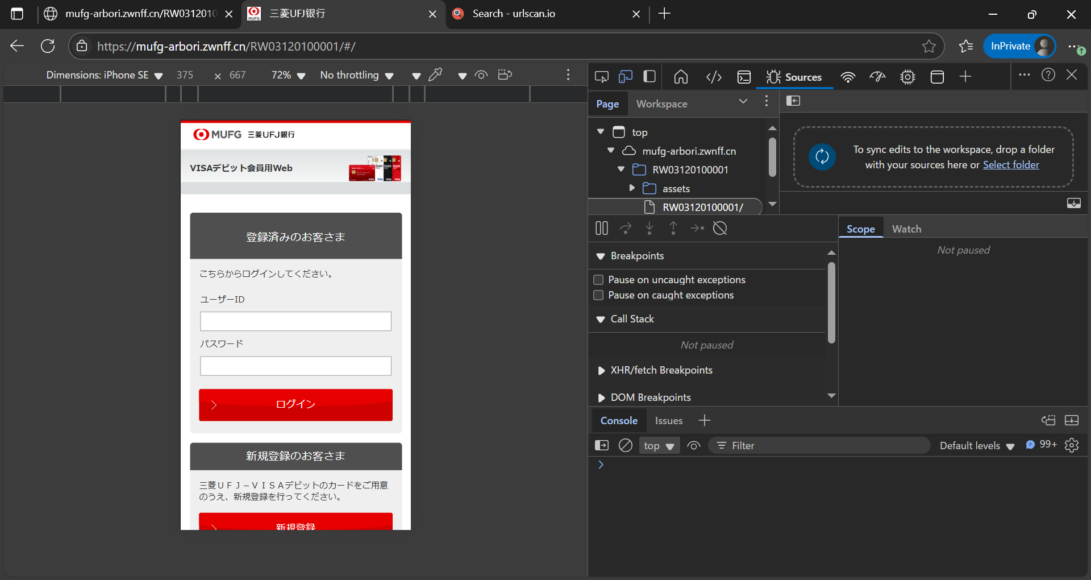Open the 72% zoom dropdown
Screen dimensions: 1091x580
click(288, 75)
